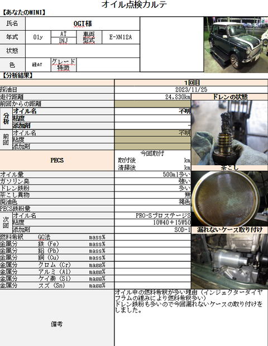
Task: Open the drain plug photo
Action: (229, 133)
